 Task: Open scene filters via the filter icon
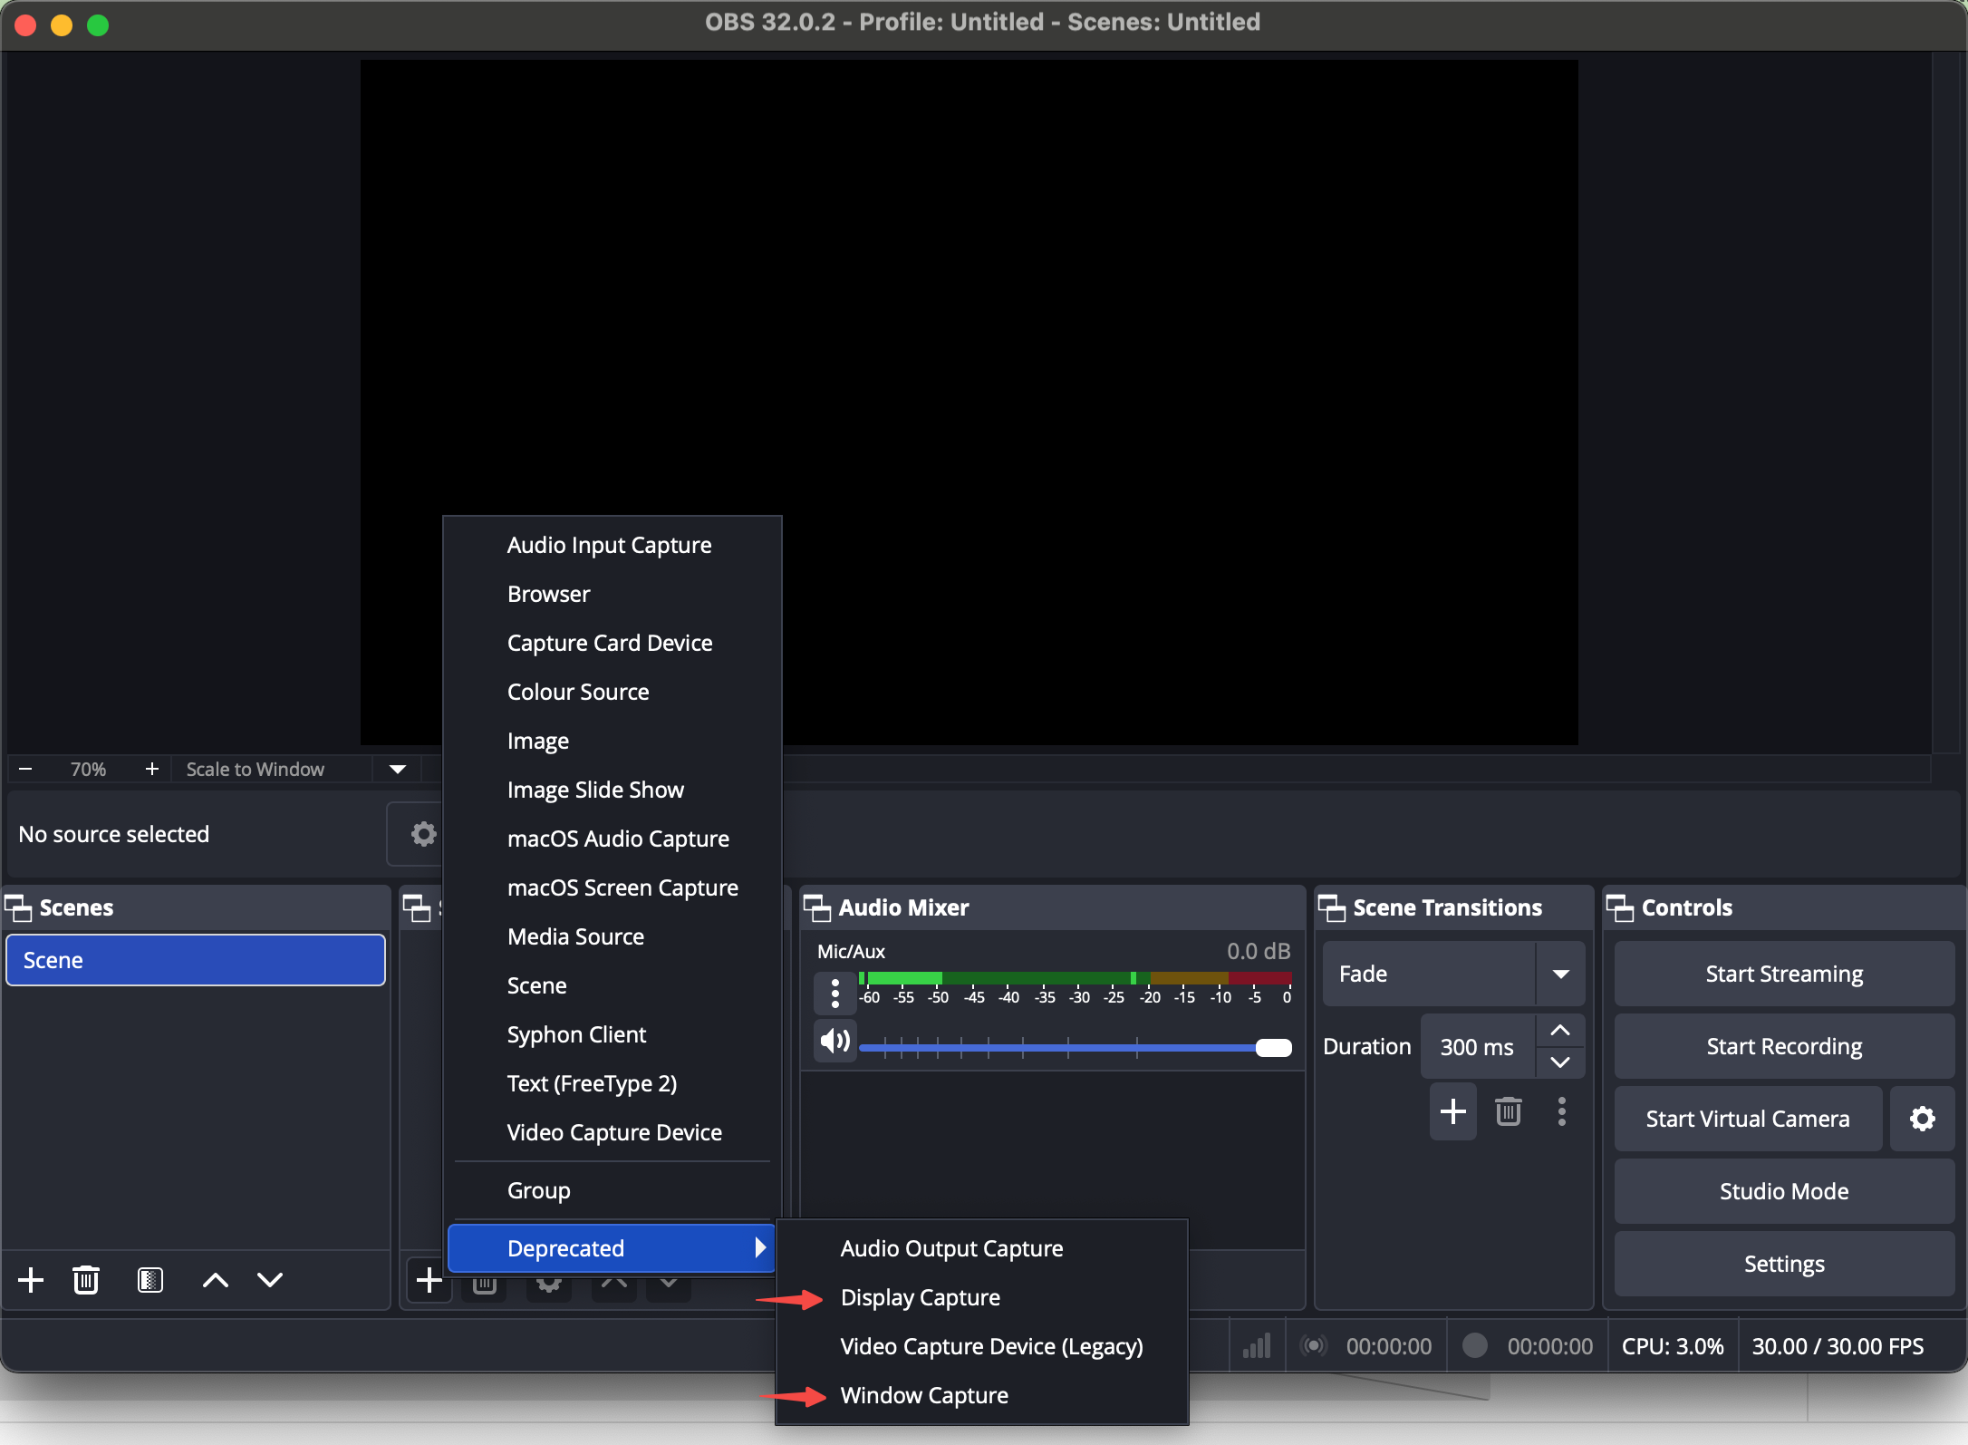click(x=150, y=1280)
